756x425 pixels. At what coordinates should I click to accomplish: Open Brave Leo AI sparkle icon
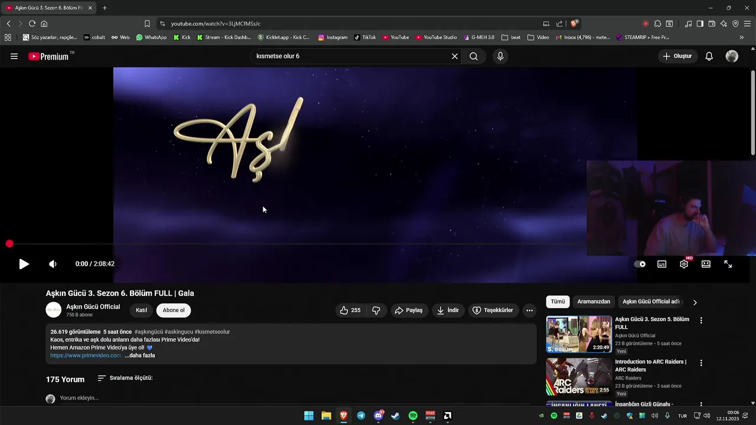click(x=724, y=24)
